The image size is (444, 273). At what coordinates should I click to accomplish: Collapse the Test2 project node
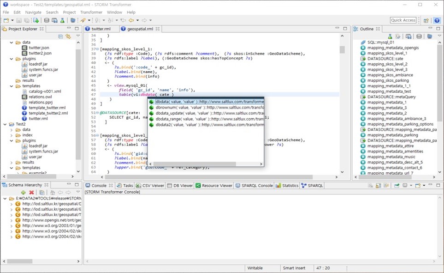(x=5, y=124)
